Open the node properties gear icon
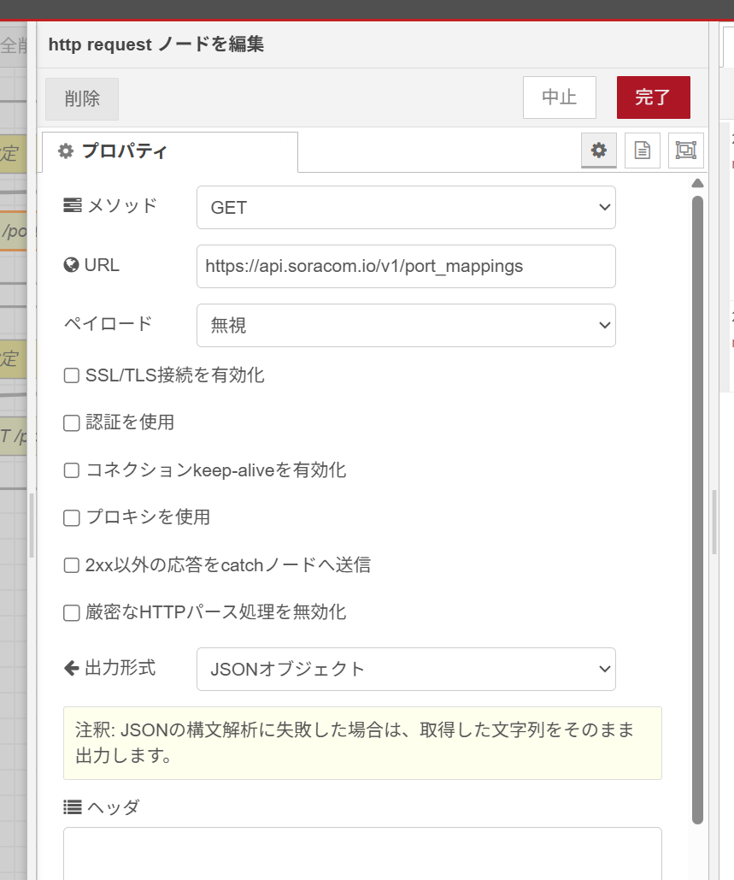This screenshot has height=880, width=734. [x=599, y=151]
